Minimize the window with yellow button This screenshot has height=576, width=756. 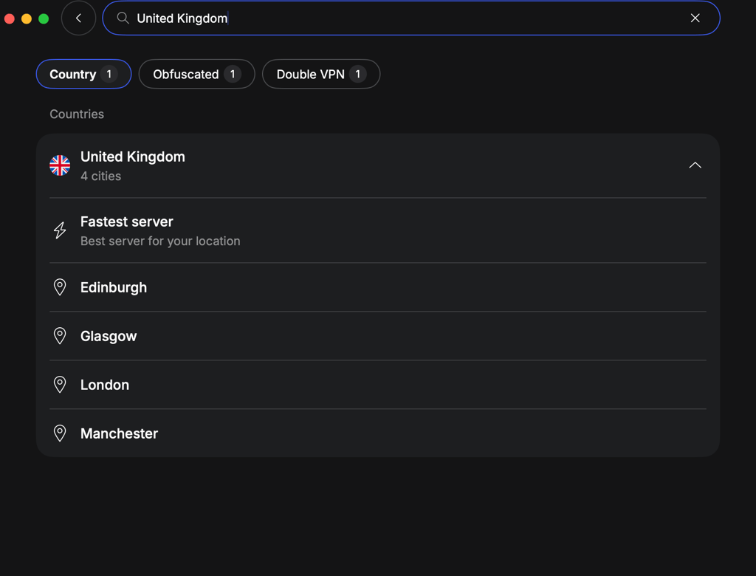[x=27, y=18]
